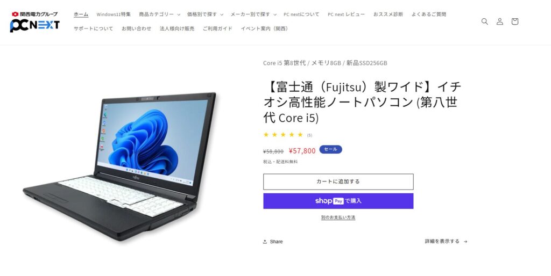This screenshot has height=276, width=551.
Task: Click the PC NEXT logo
Action: click(35, 21)
